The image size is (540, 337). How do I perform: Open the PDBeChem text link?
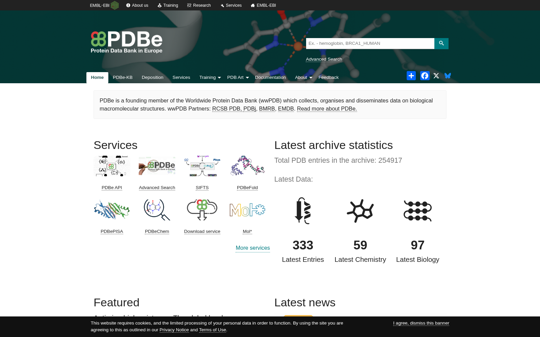tap(157, 232)
